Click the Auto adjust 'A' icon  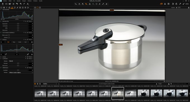point(28,4)
